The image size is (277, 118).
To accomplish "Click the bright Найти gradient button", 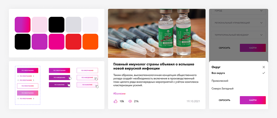I will click(x=253, y=100).
